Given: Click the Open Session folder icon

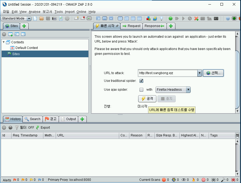Looking at the screenshot, I should [42, 18].
